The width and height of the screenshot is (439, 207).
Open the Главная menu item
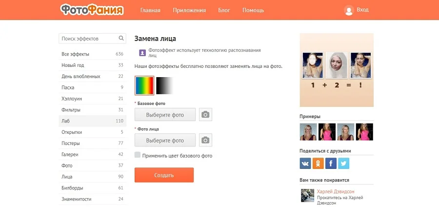pyautogui.click(x=150, y=10)
